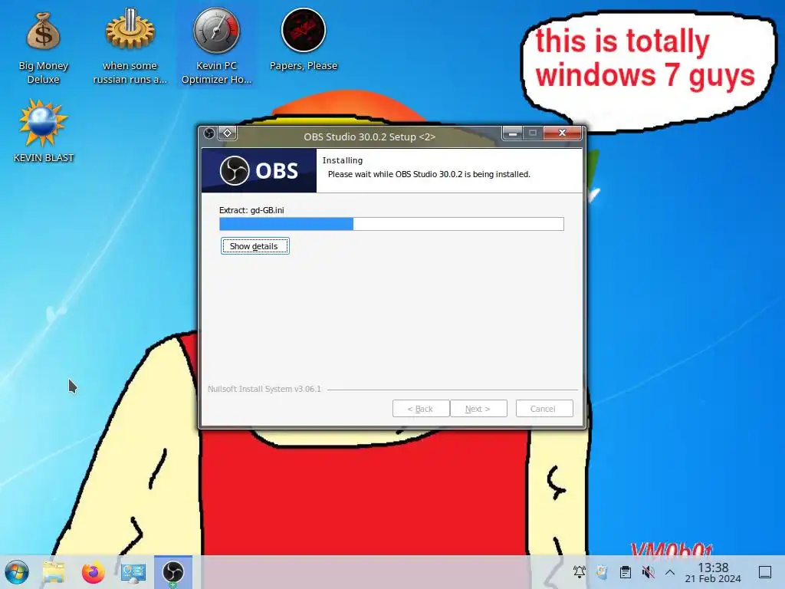The height and width of the screenshot is (589, 785).
Task: Select the OBS installer task in taskbar
Action: [x=173, y=572]
